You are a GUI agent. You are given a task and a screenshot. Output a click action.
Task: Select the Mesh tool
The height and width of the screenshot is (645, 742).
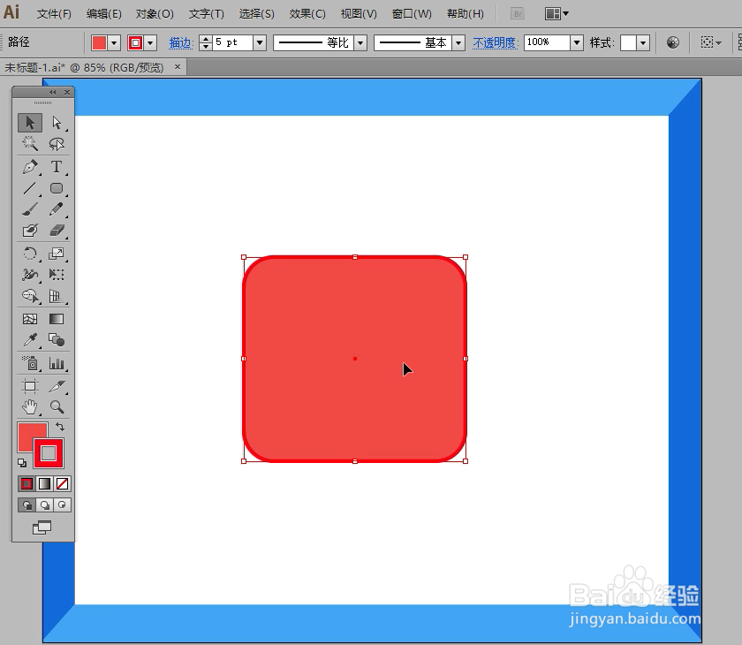(30, 319)
